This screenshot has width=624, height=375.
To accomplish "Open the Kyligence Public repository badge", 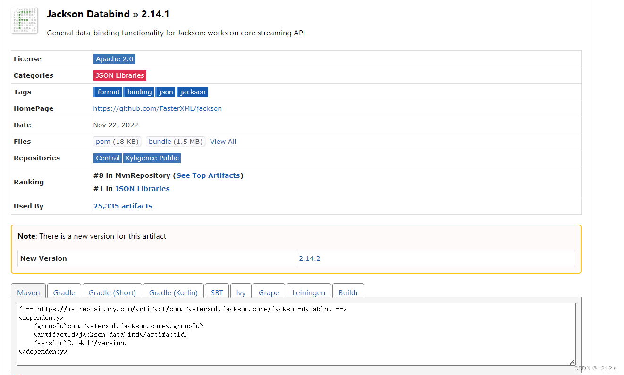I will tap(152, 158).
